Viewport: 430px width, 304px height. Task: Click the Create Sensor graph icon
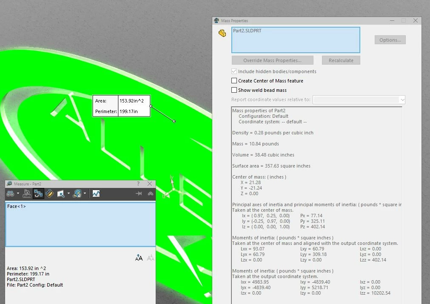[x=96, y=194]
